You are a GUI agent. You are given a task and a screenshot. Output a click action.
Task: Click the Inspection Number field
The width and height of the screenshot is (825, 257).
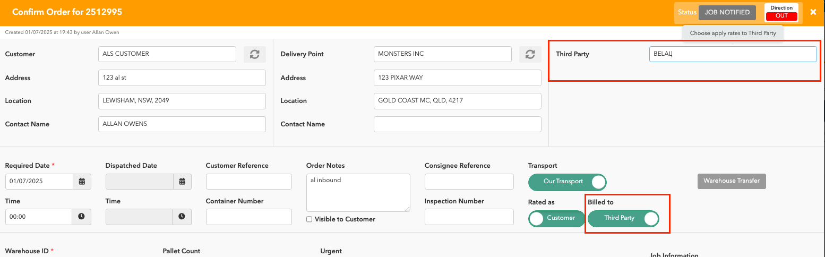point(469,217)
